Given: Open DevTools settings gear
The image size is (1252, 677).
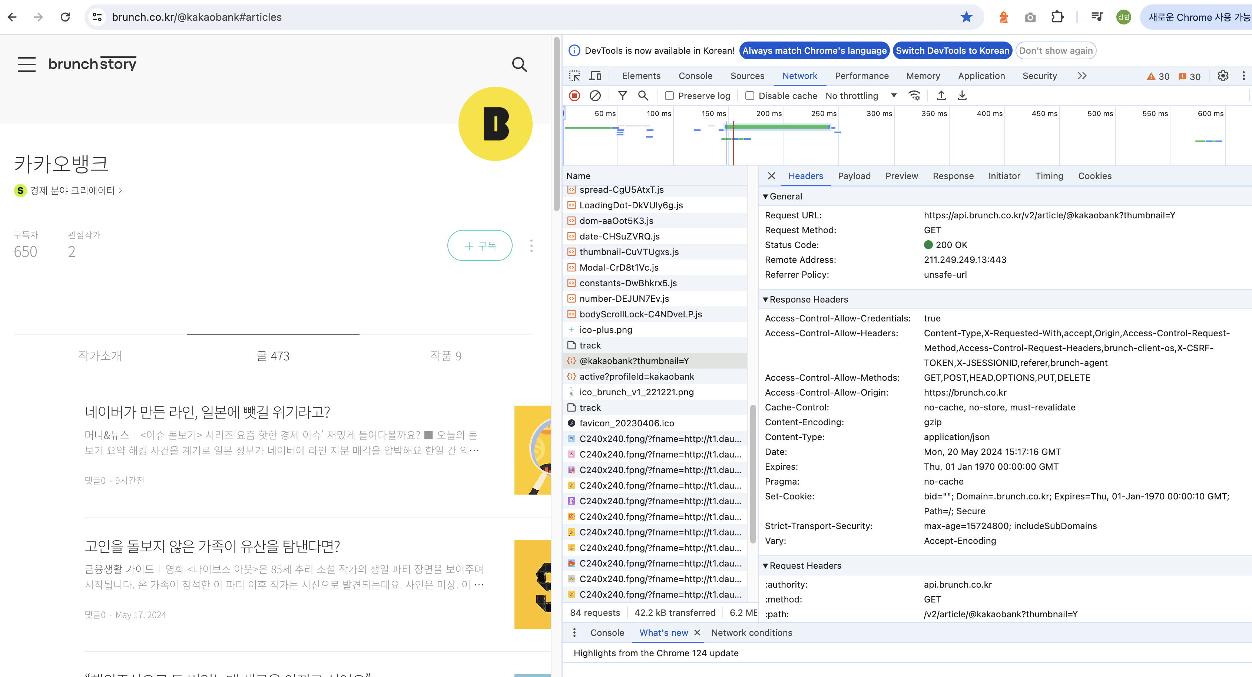Looking at the screenshot, I should 1223,76.
